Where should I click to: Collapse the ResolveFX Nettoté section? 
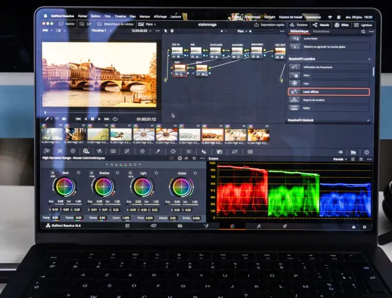[x=368, y=120]
